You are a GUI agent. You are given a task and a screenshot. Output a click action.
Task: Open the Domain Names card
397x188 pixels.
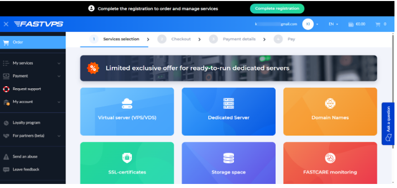click(x=330, y=111)
